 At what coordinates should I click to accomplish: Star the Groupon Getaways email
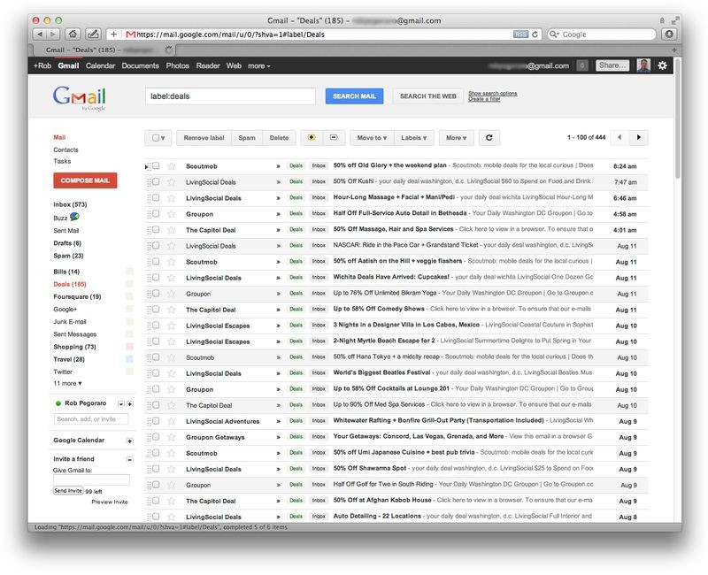tap(171, 437)
